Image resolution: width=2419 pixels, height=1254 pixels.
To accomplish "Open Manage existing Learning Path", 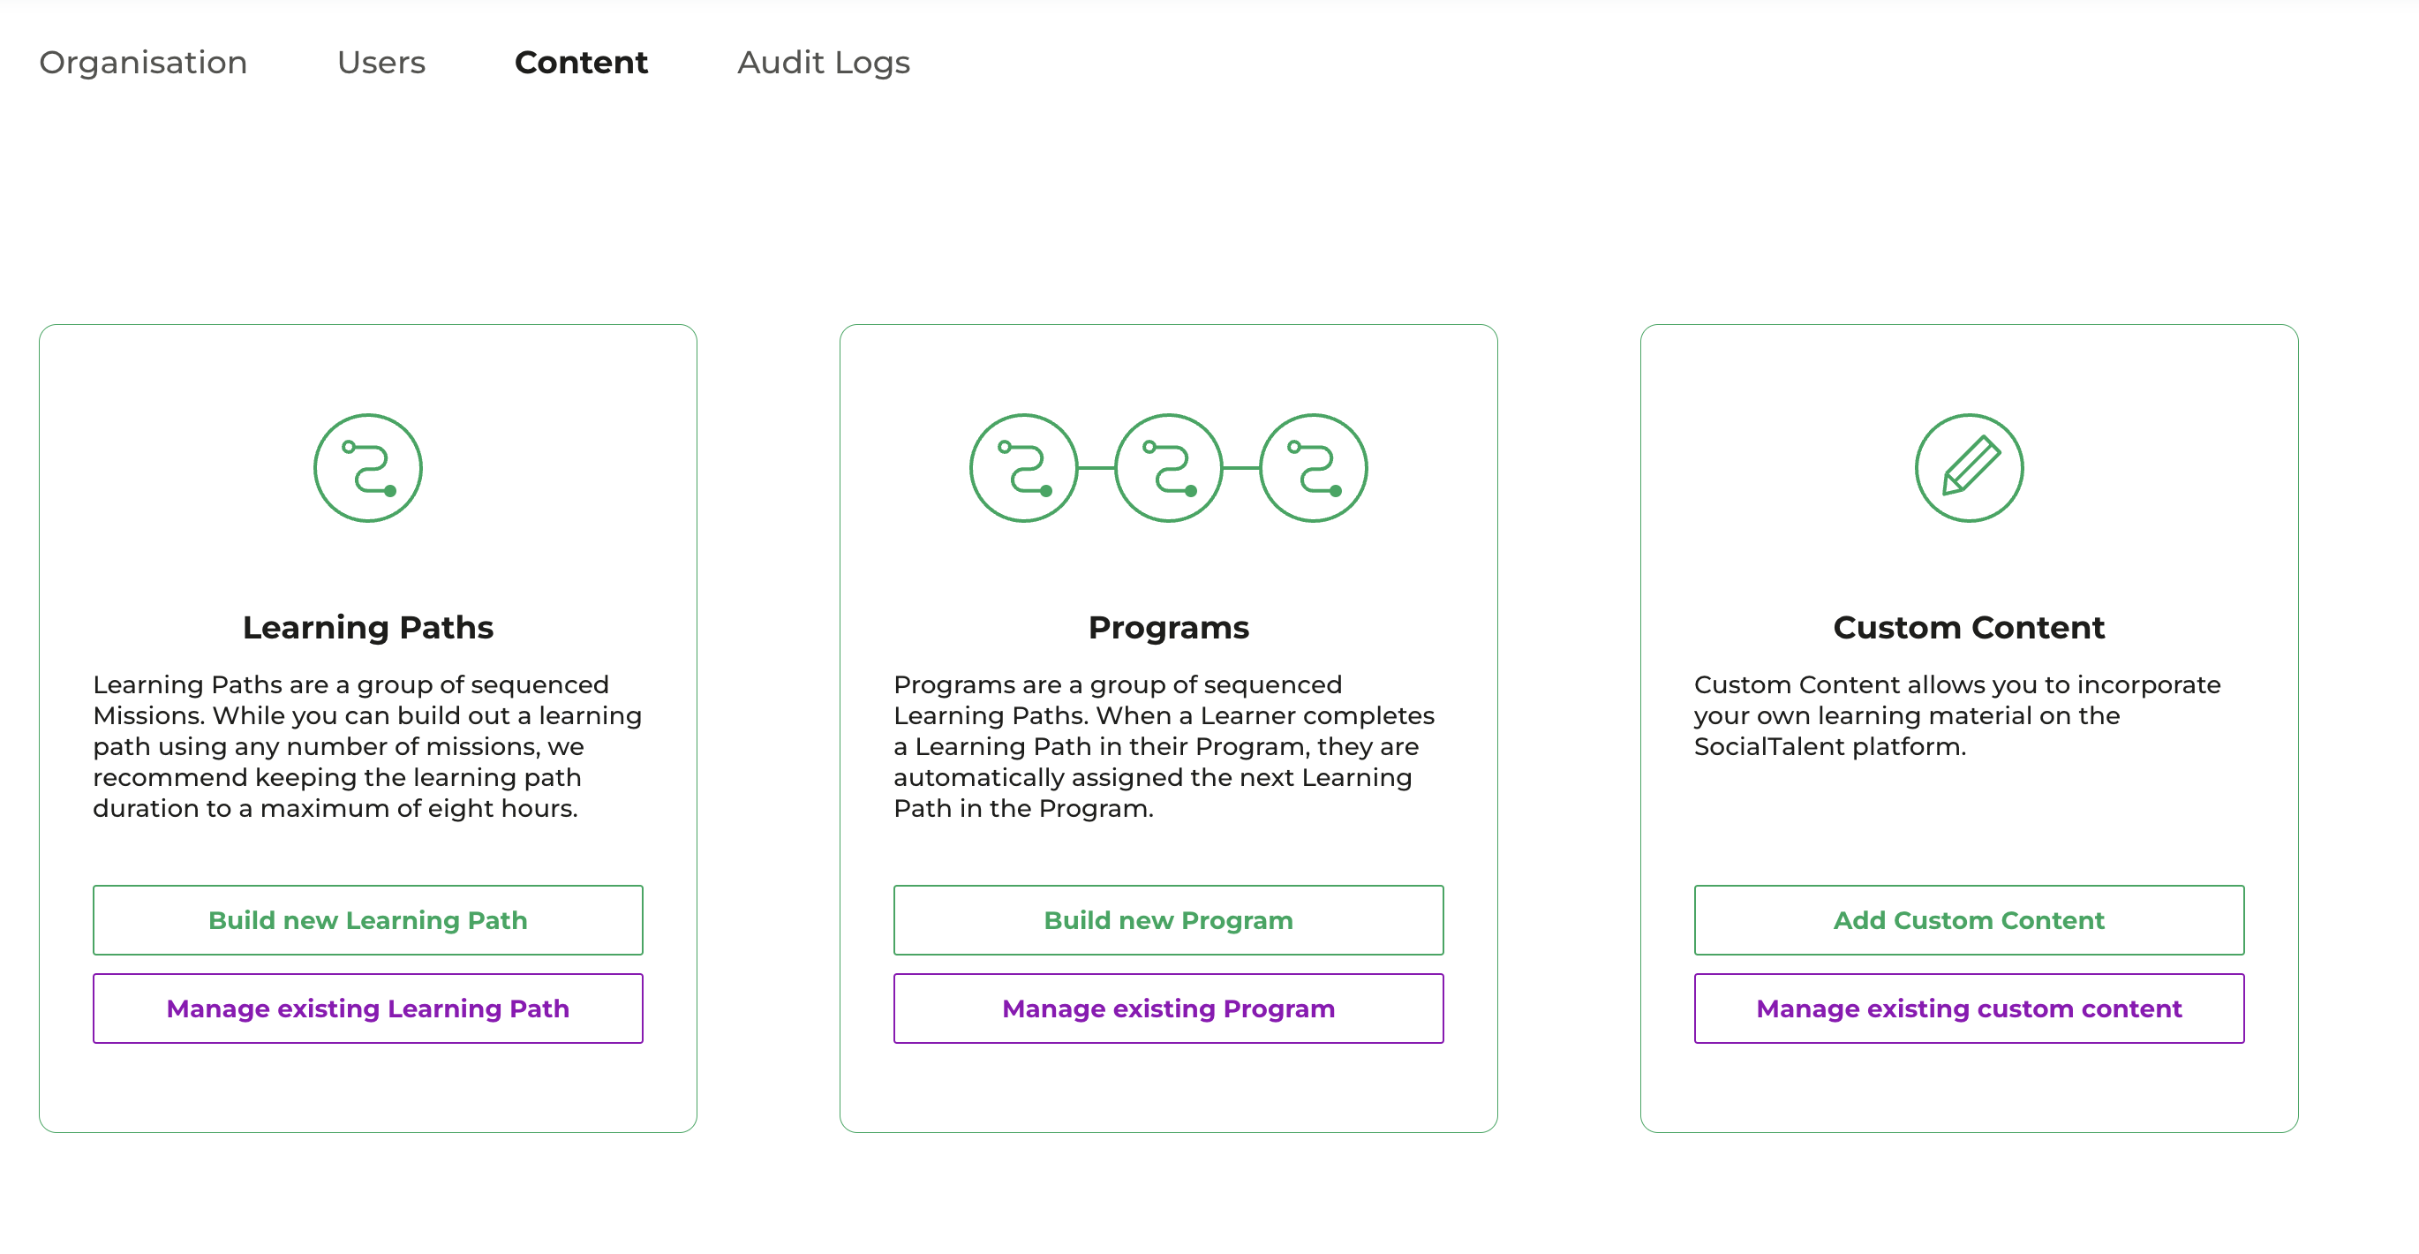I will click(x=367, y=1008).
